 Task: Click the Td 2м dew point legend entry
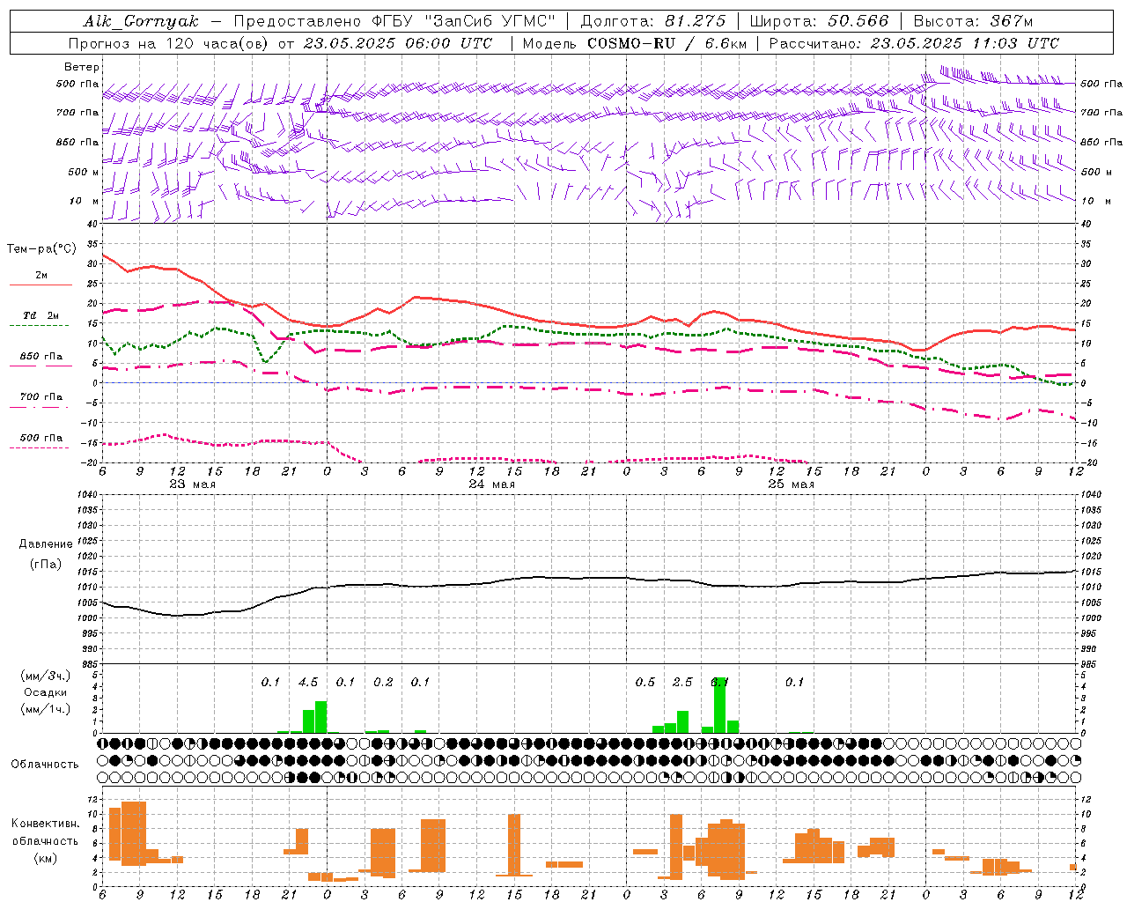click(x=41, y=315)
